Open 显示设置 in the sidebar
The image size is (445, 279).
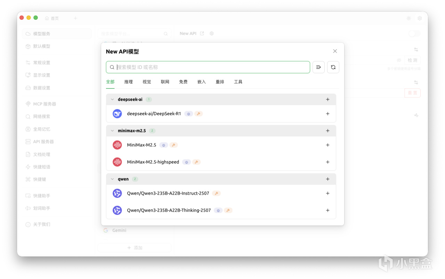pyautogui.click(x=57, y=75)
